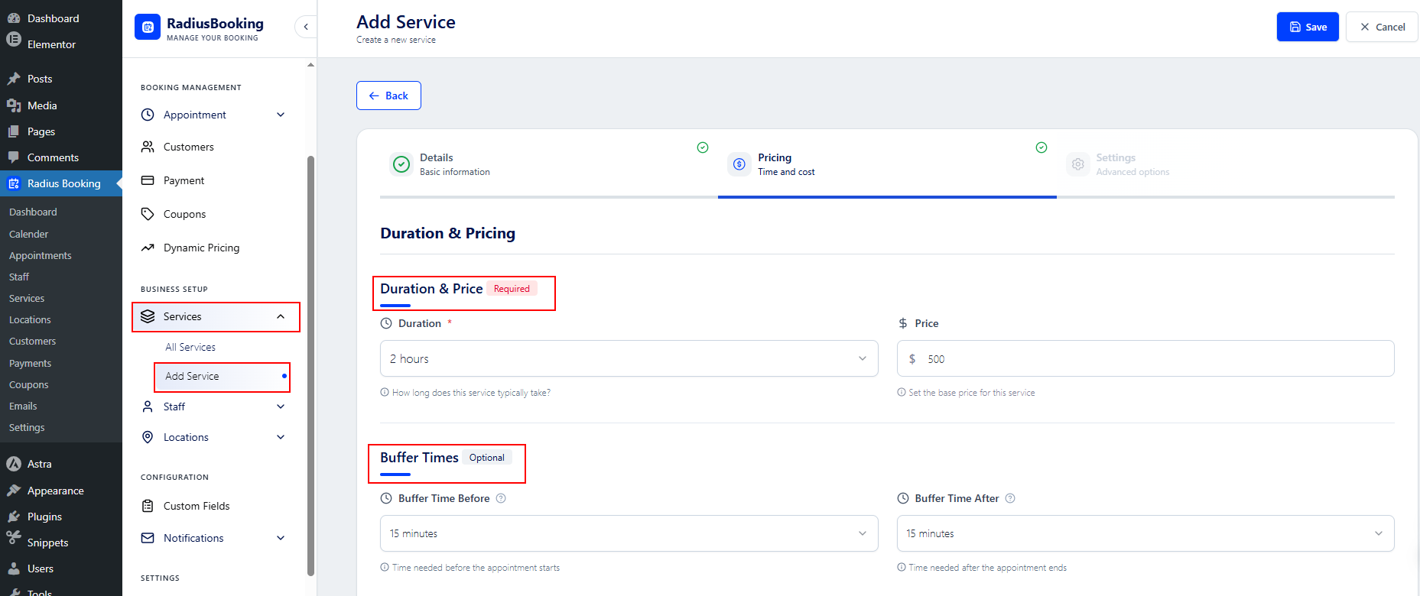The height and width of the screenshot is (596, 1420).
Task: Open All Services submenu item
Action: coord(190,347)
